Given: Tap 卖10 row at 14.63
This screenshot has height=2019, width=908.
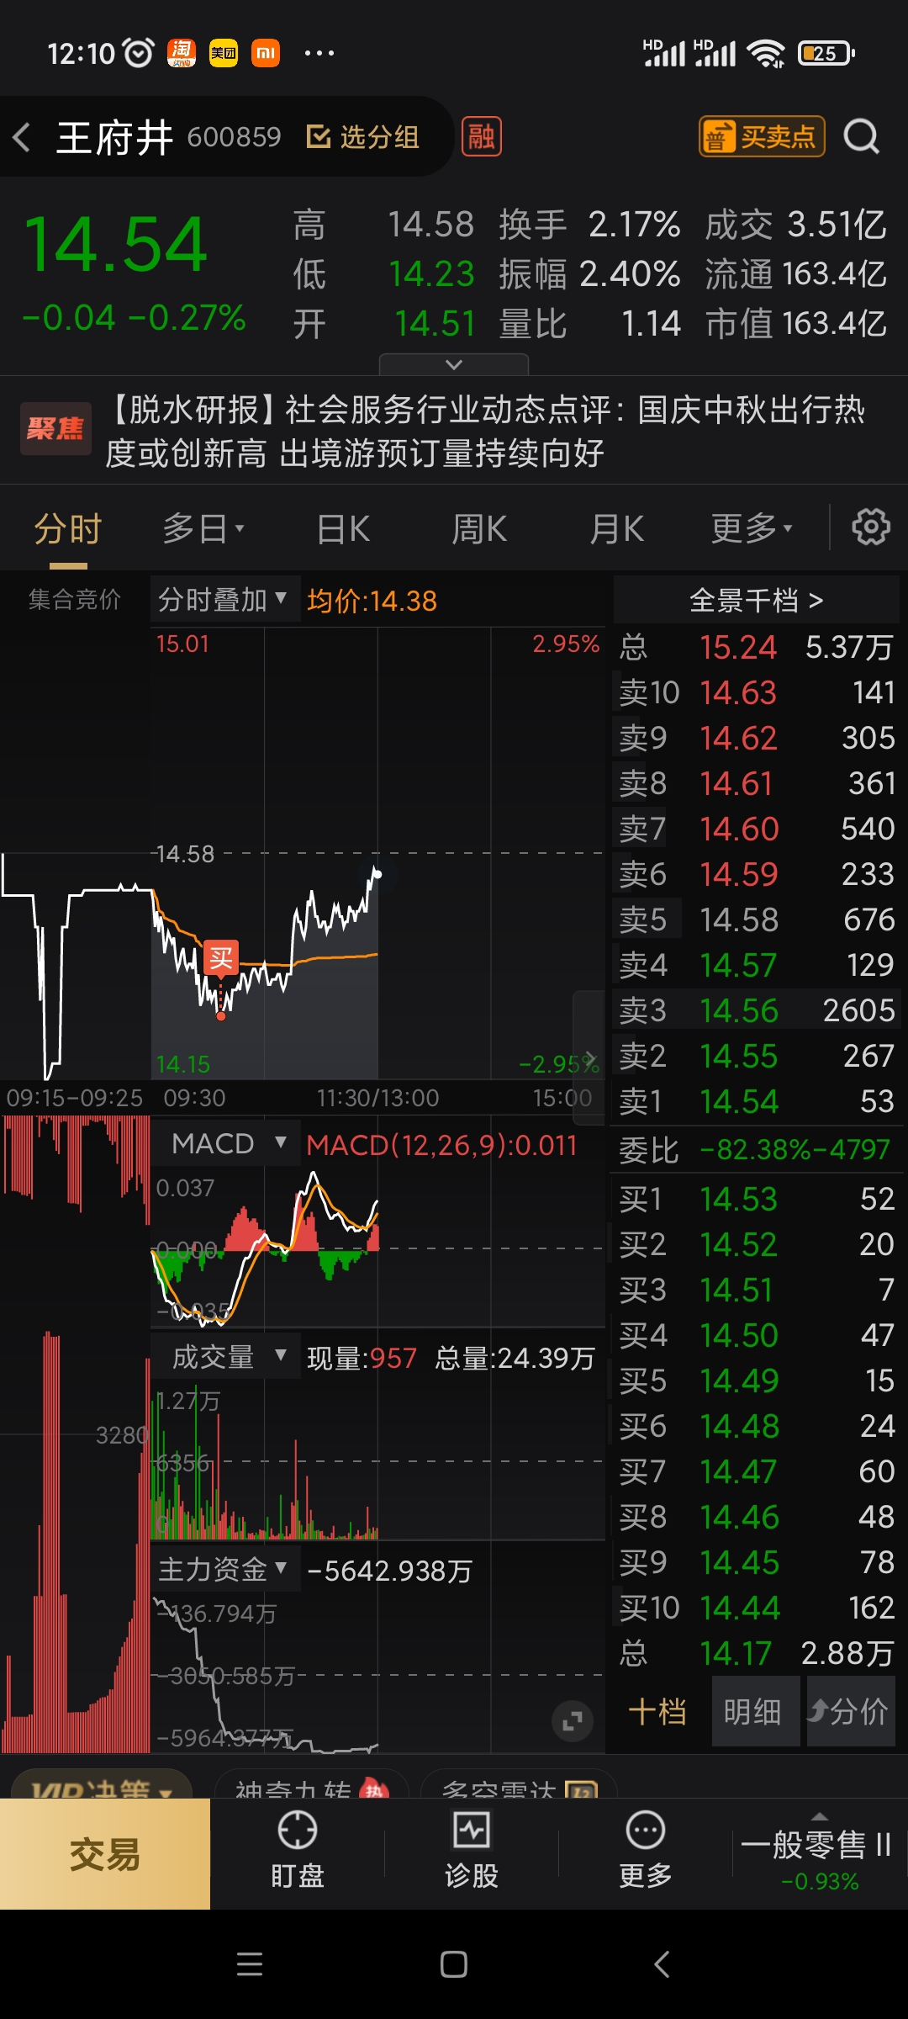Looking at the screenshot, I should click(756, 692).
